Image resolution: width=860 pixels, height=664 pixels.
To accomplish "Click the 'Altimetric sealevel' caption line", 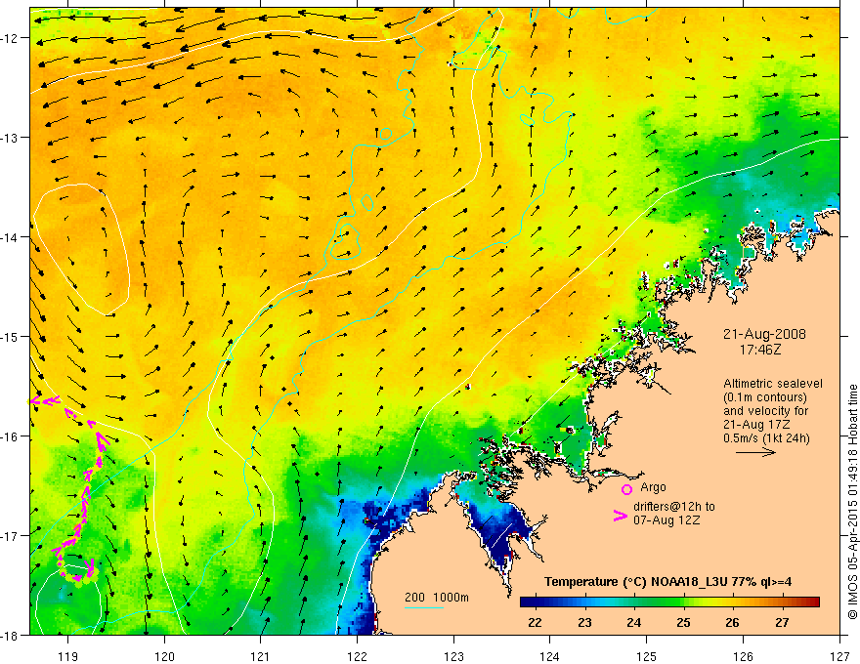I will pyautogui.click(x=773, y=384).
